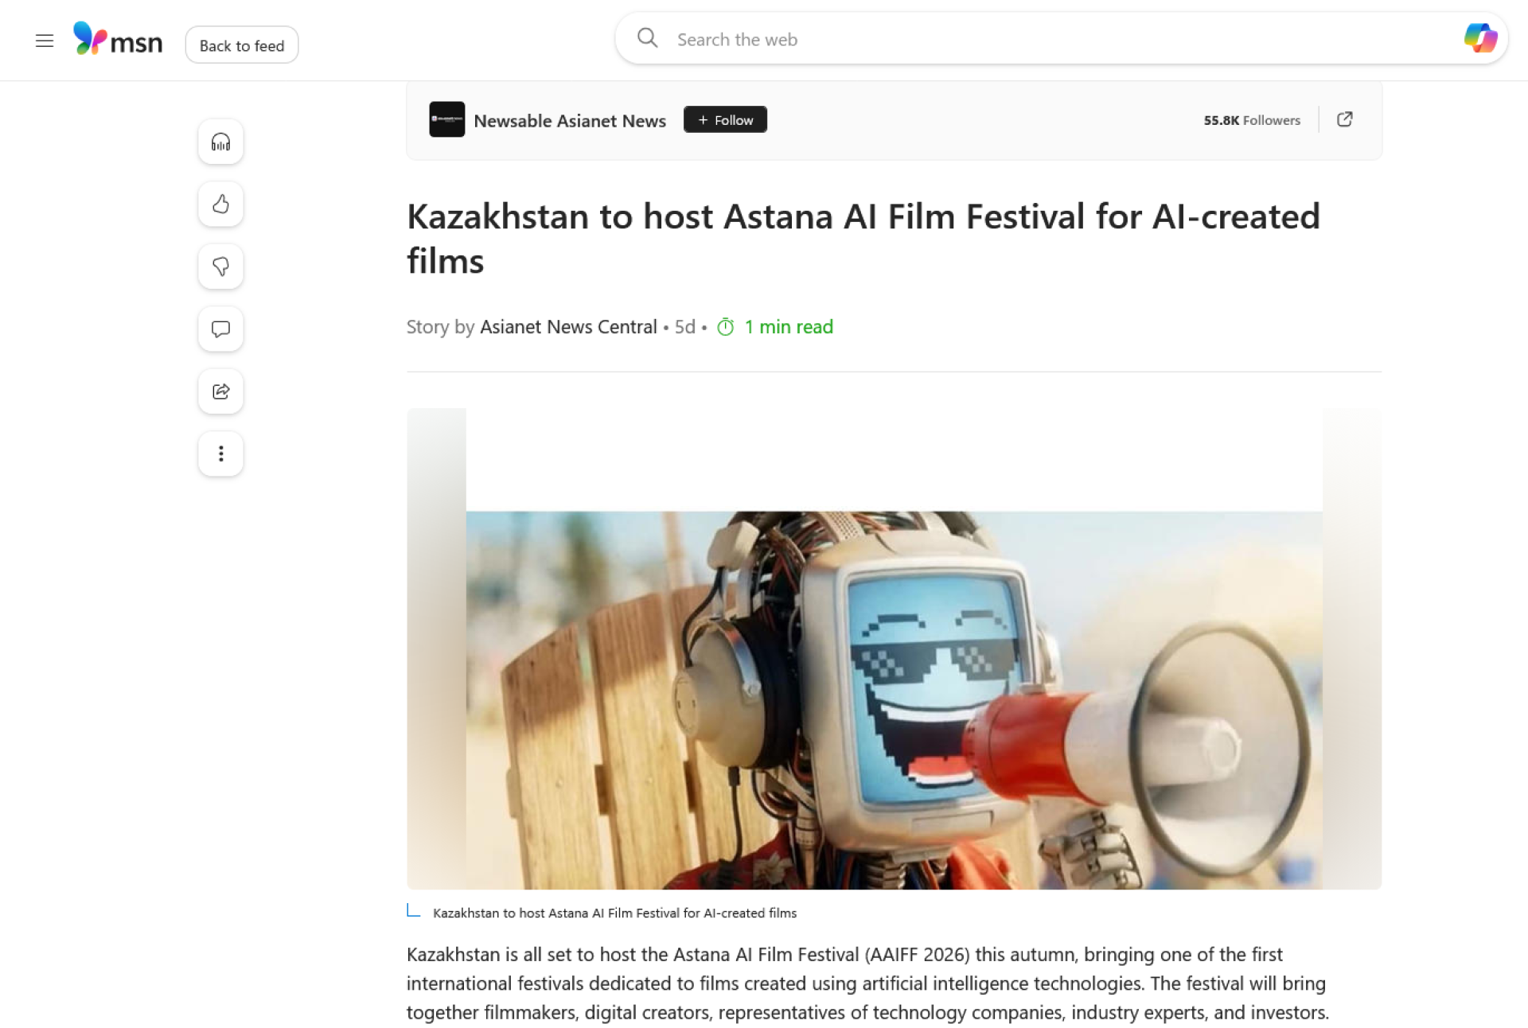Click the 1 min read indicator

coord(787,327)
